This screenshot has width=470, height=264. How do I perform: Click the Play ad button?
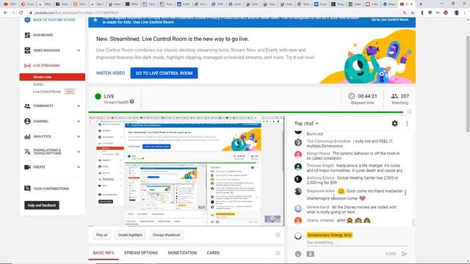pos(101,235)
